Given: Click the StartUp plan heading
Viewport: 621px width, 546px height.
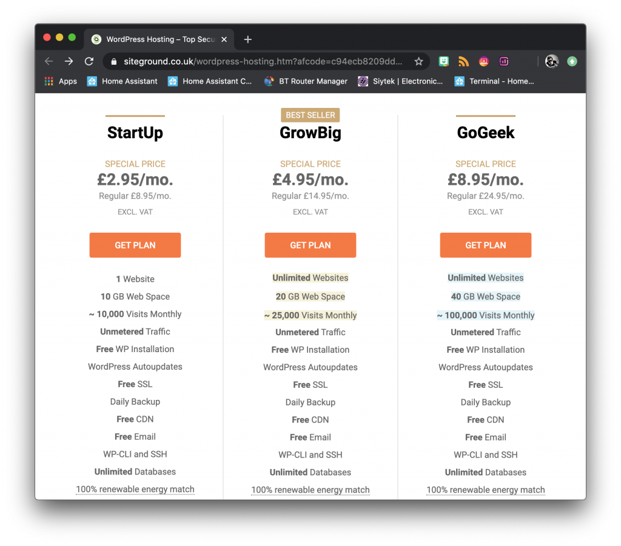Looking at the screenshot, I should point(135,133).
